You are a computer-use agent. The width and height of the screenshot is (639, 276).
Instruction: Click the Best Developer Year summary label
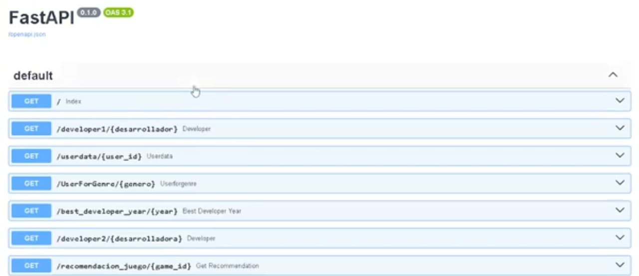(212, 211)
